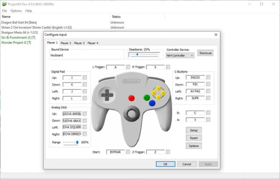Screen dimensions: 280x179
Task: Click the Deadzone slider handle
Action: [137, 54]
